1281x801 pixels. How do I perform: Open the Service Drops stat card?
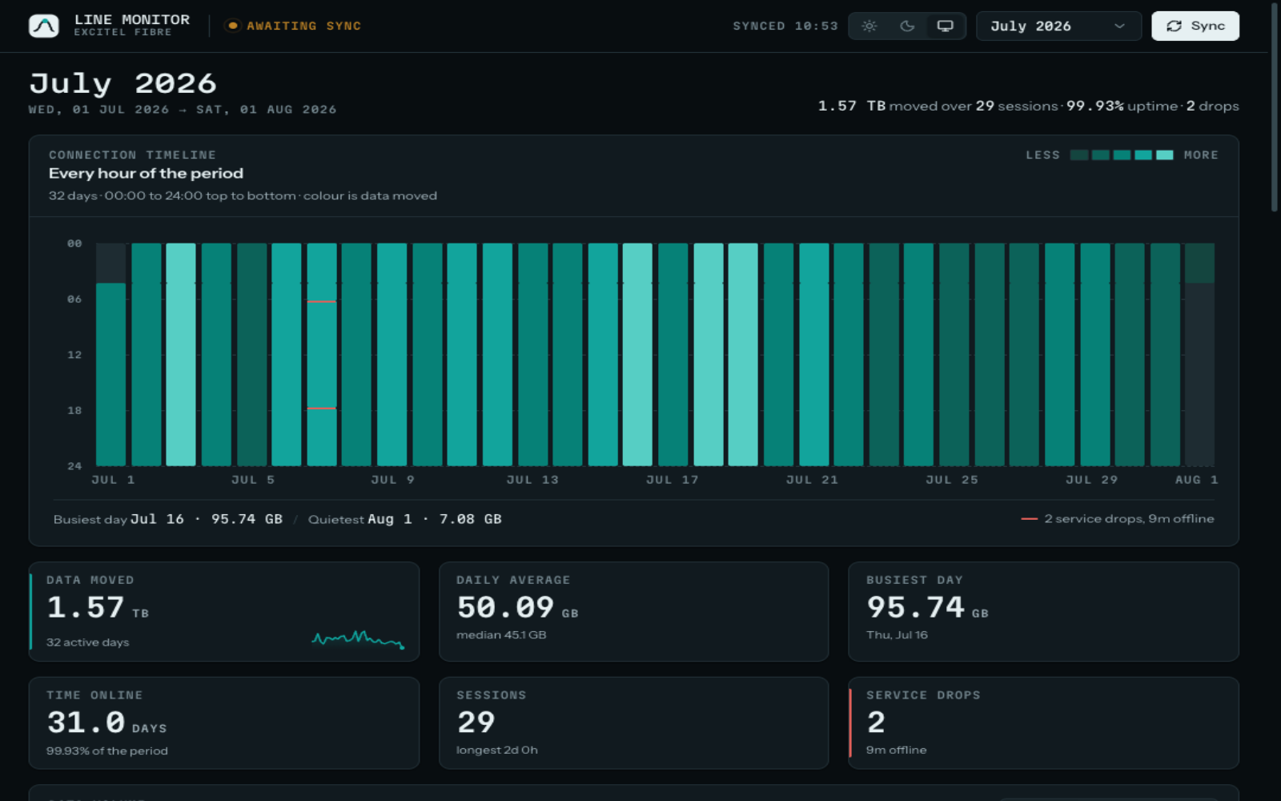click(x=1043, y=723)
